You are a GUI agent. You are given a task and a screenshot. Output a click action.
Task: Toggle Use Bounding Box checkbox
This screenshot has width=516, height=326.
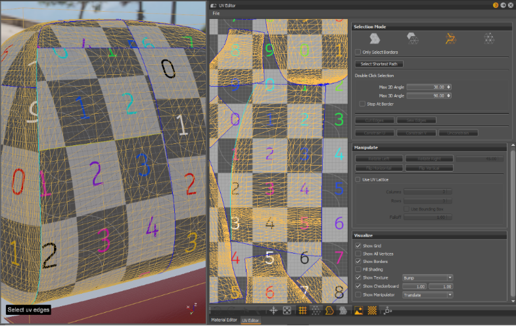pos(406,209)
